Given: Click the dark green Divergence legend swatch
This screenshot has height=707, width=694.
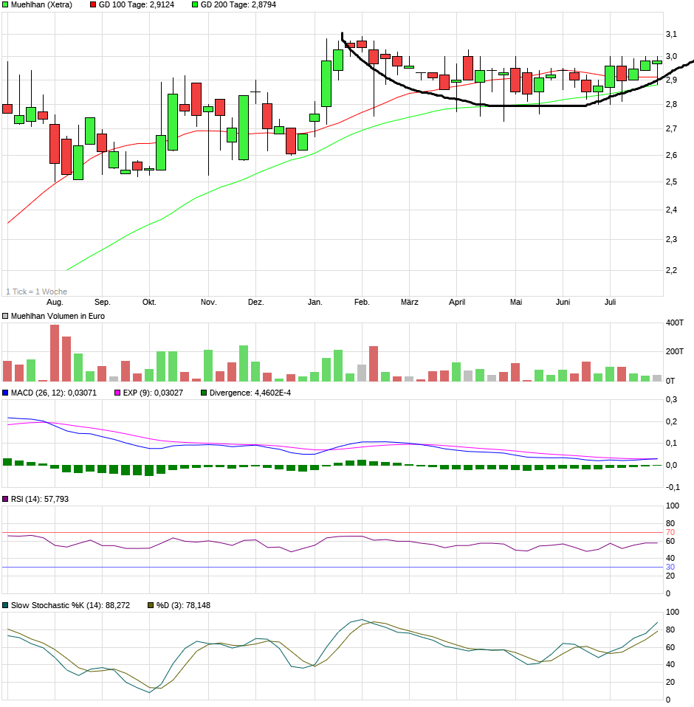Looking at the screenshot, I should pyautogui.click(x=204, y=393).
